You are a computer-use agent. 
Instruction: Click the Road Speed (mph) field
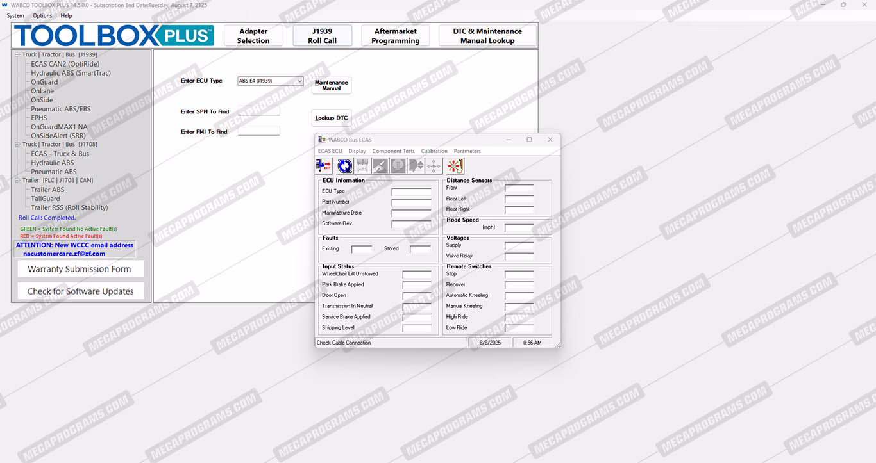point(519,227)
